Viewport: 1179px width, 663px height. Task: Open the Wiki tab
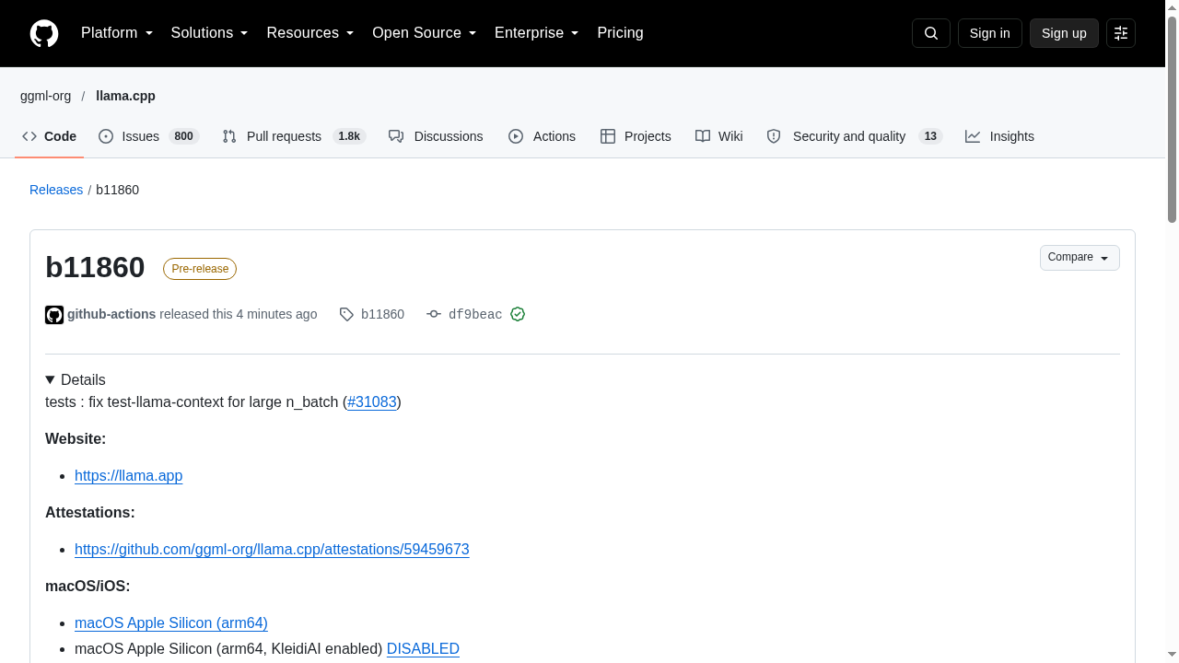719,136
